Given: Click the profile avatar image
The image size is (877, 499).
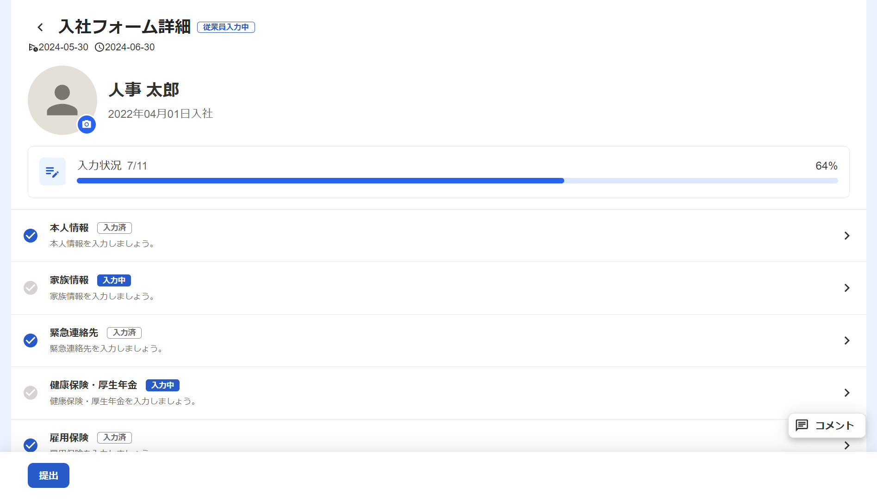Looking at the screenshot, I should click(x=62, y=100).
